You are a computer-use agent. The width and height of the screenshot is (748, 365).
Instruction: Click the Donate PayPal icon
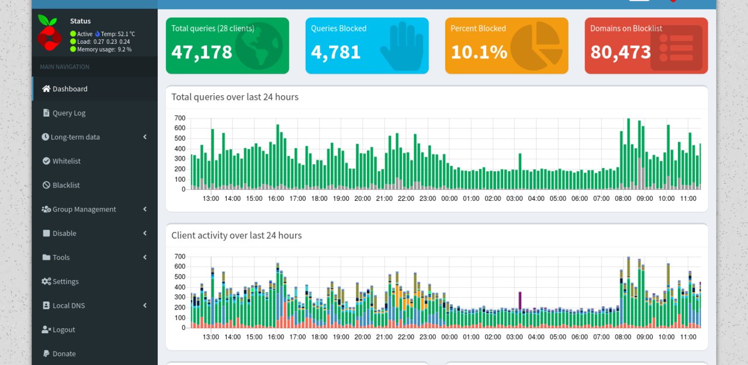pyautogui.click(x=46, y=353)
